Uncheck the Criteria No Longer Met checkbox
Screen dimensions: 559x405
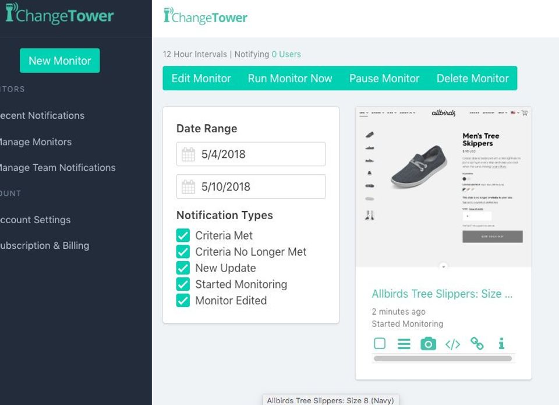183,252
